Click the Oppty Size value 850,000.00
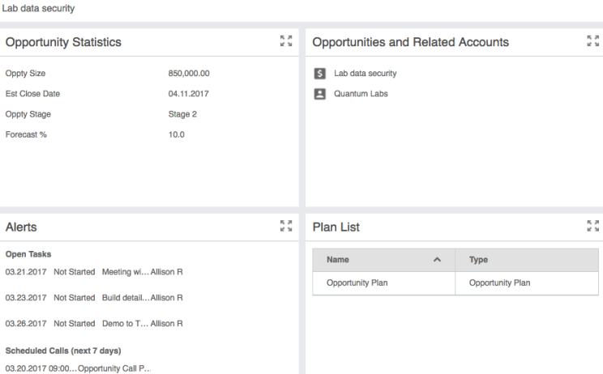Screen dimensions: 603x374 click(183, 74)
